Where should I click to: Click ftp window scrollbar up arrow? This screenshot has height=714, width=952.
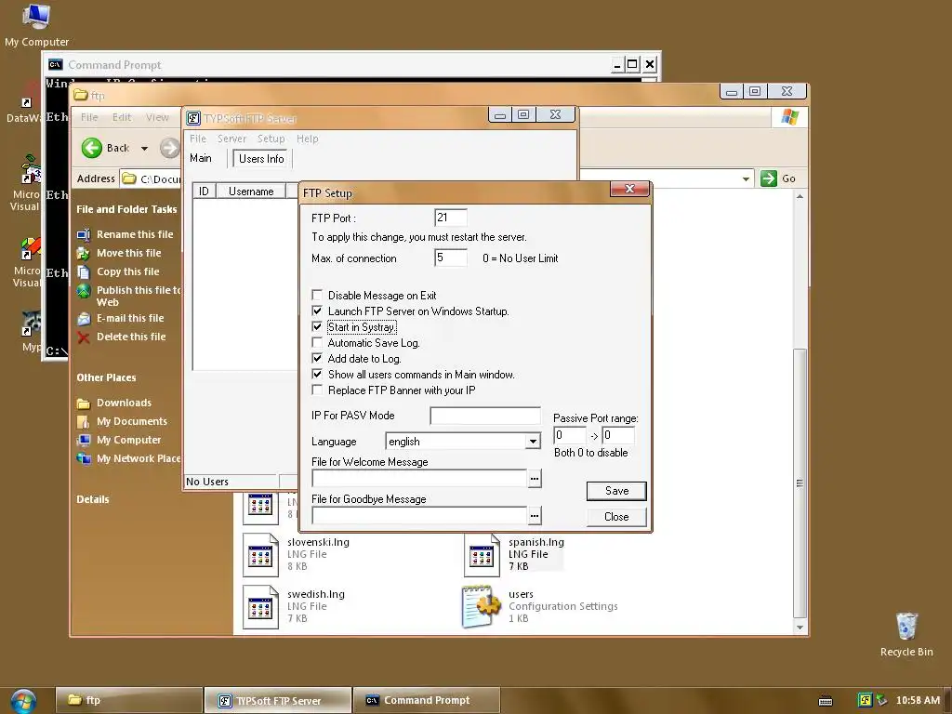[x=800, y=197]
